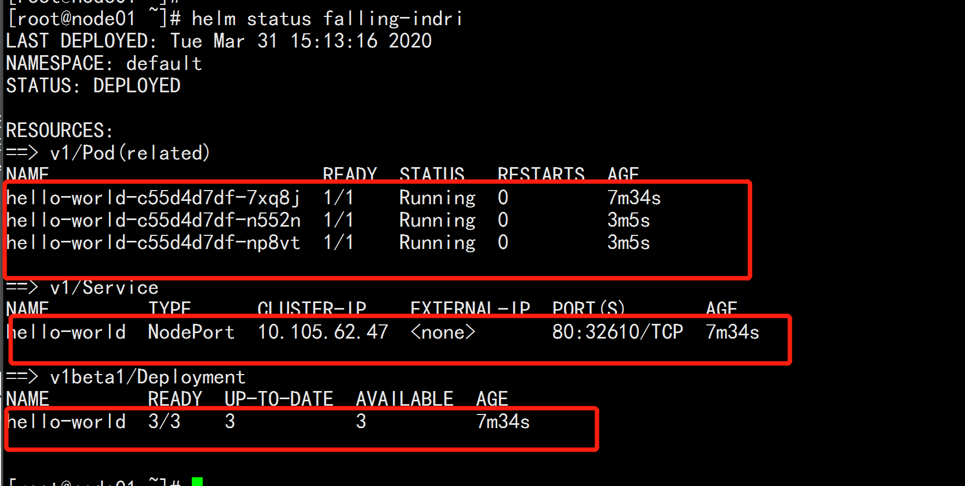965x486 pixels.
Task: Click the '==> v1beta1/Deployment' section header
Action: pos(126,377)
